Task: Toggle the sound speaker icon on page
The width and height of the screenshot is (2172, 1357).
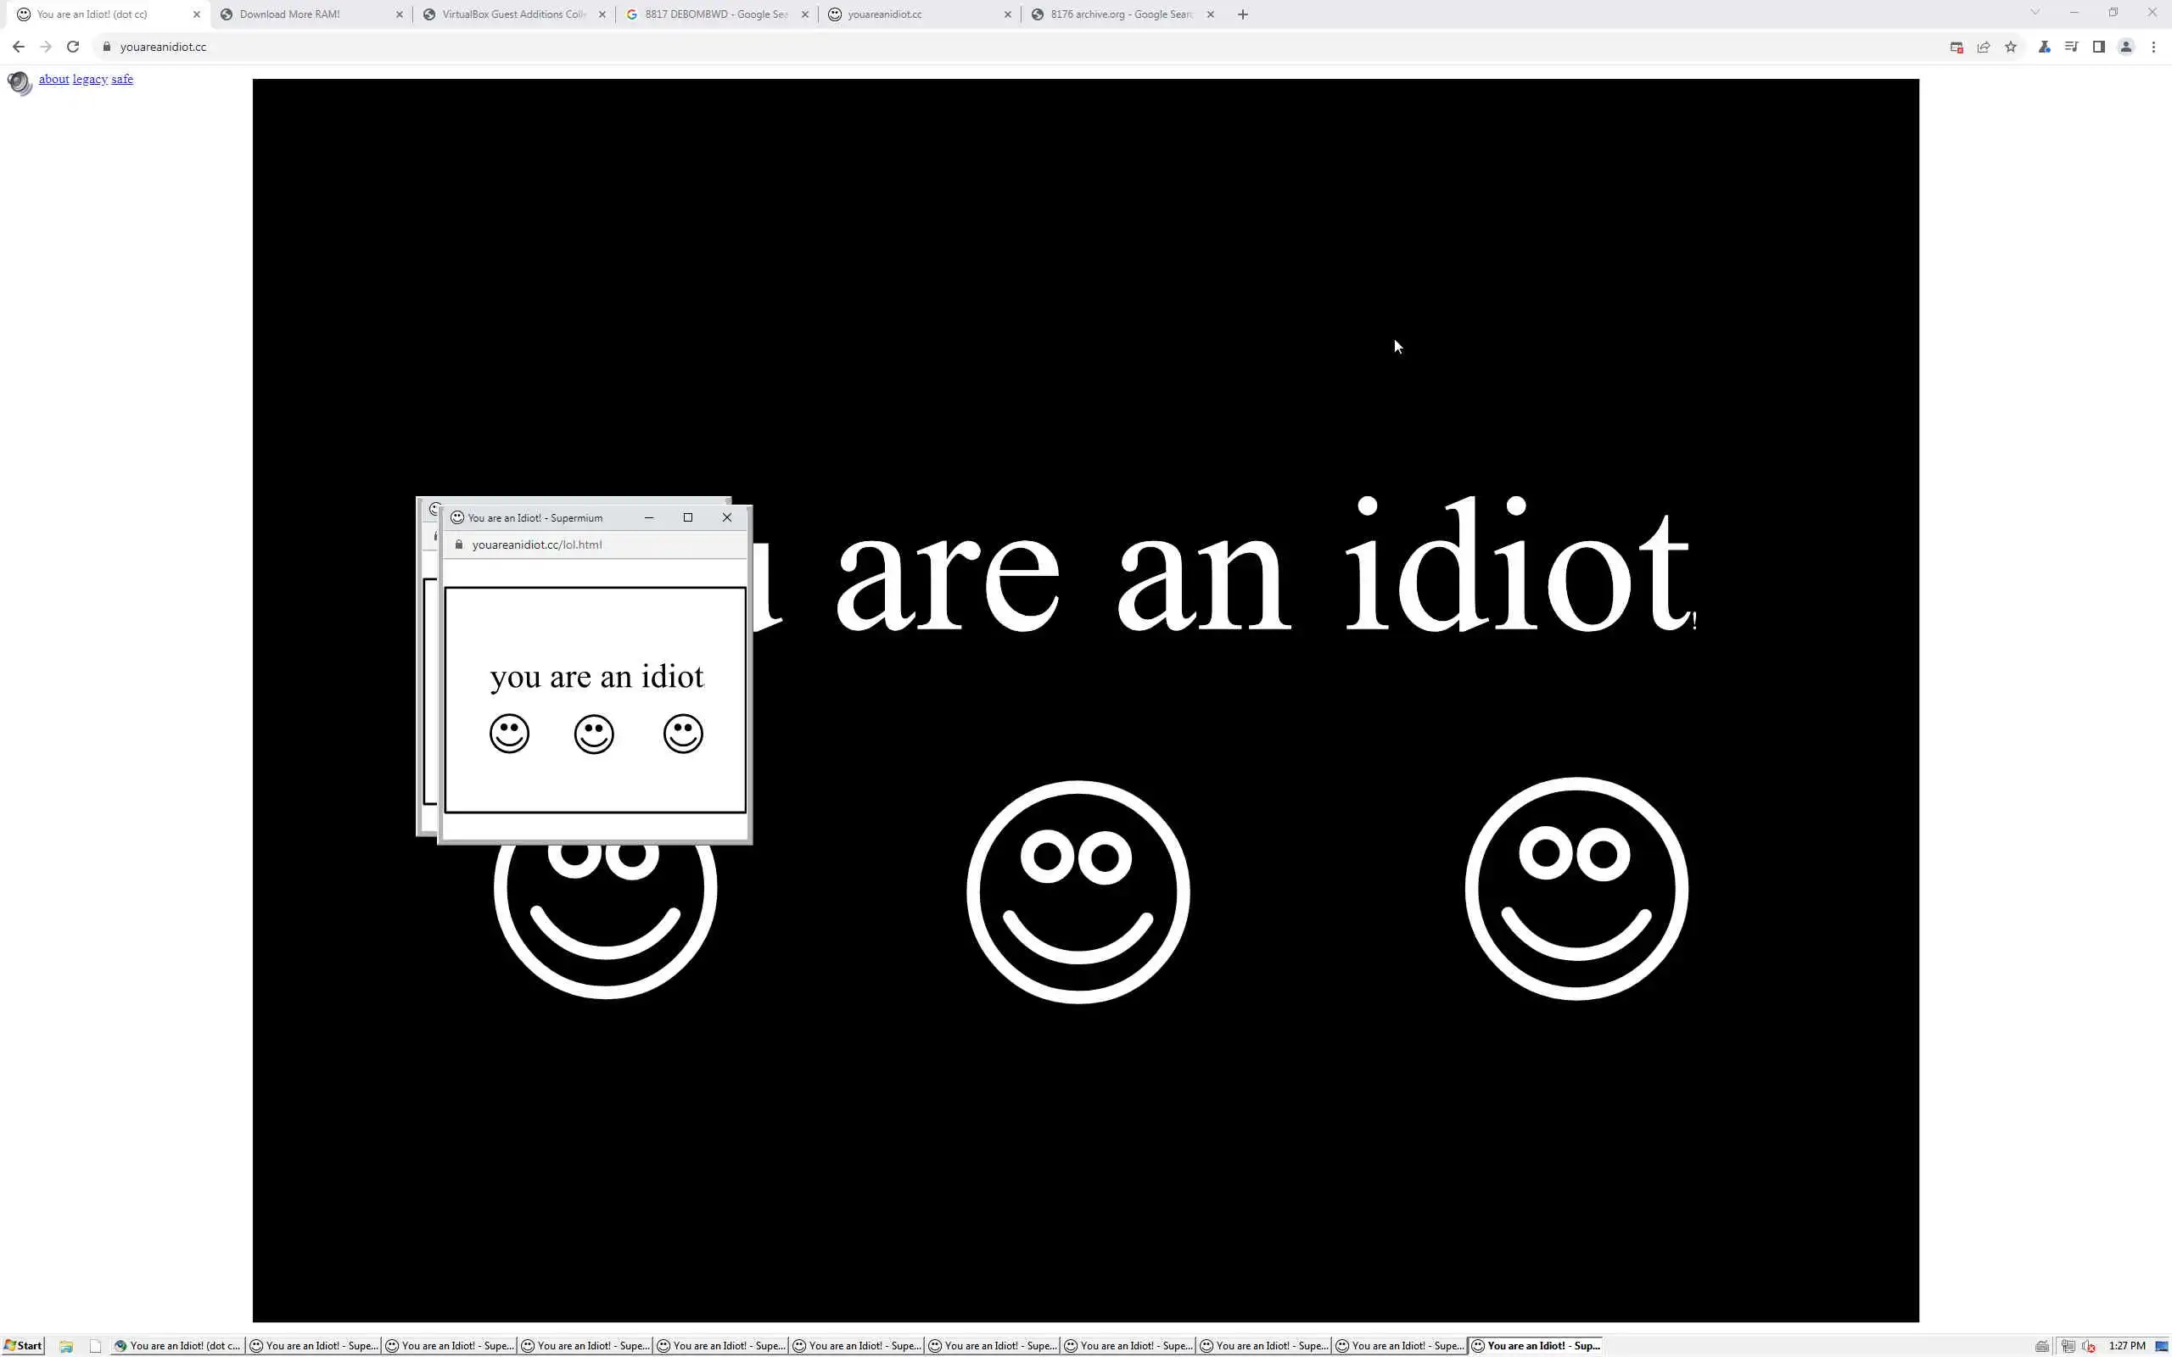Action: tap(19, 82)
